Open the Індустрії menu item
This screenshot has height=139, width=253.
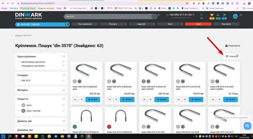tap(141, 24)
